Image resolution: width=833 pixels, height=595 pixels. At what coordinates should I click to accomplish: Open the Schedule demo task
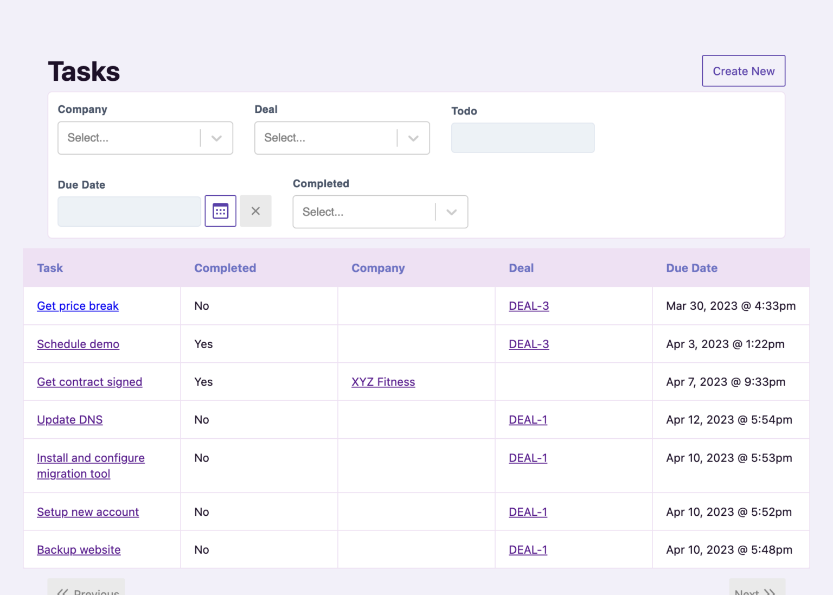[x=78, y=344]
